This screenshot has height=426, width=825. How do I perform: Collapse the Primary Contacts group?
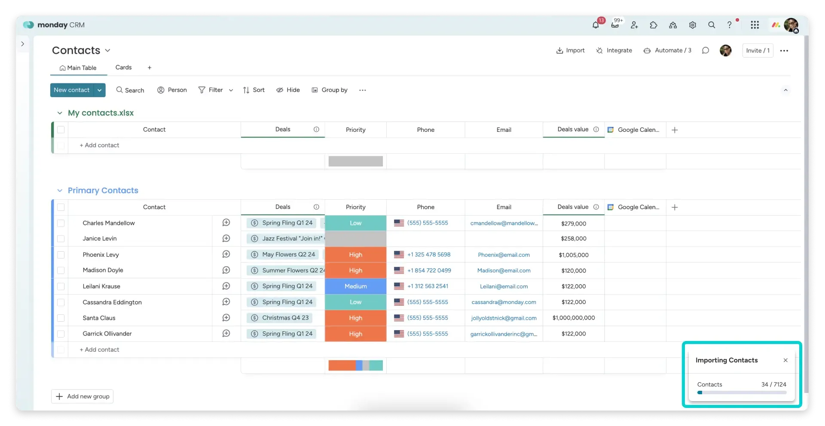point(60,190)
